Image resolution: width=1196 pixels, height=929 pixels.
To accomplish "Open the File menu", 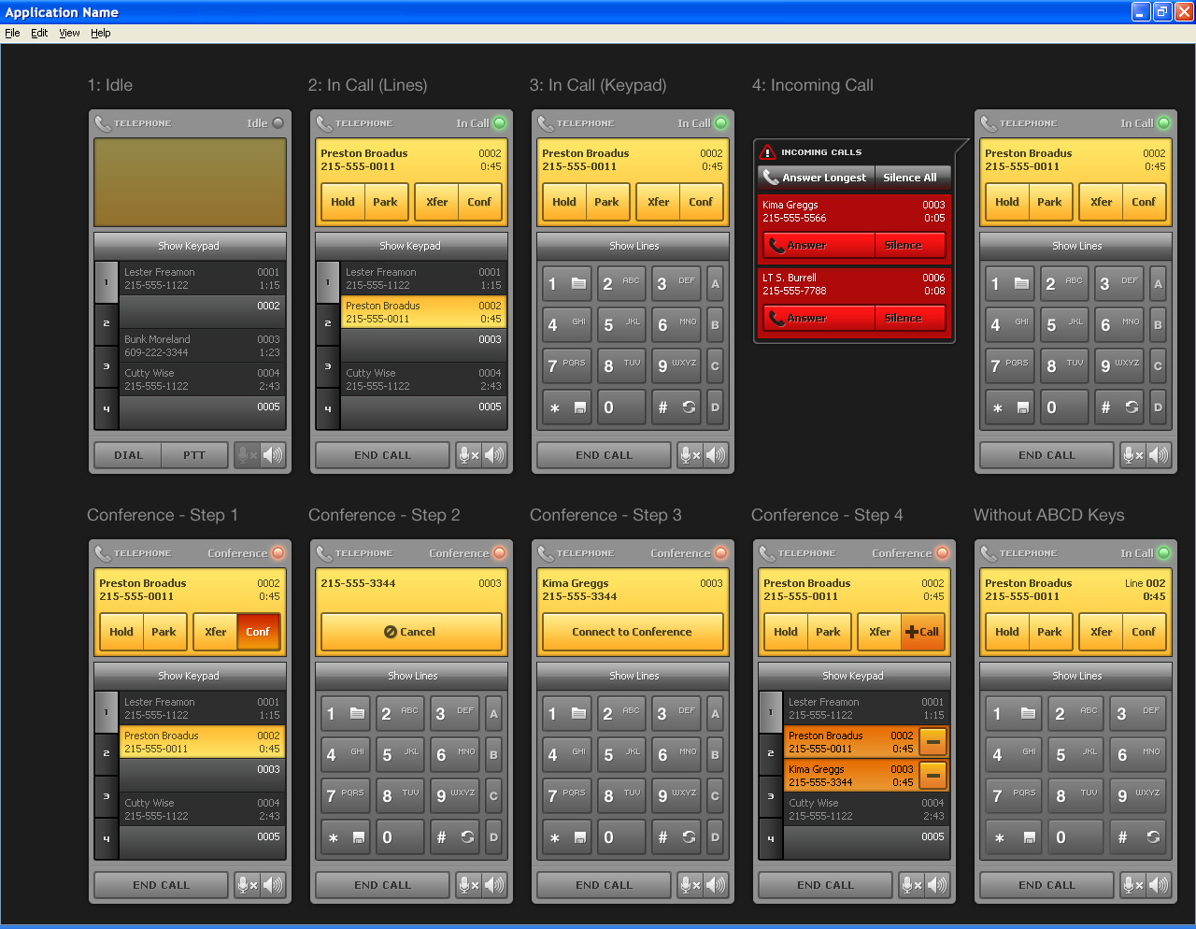I will point(12,33).
